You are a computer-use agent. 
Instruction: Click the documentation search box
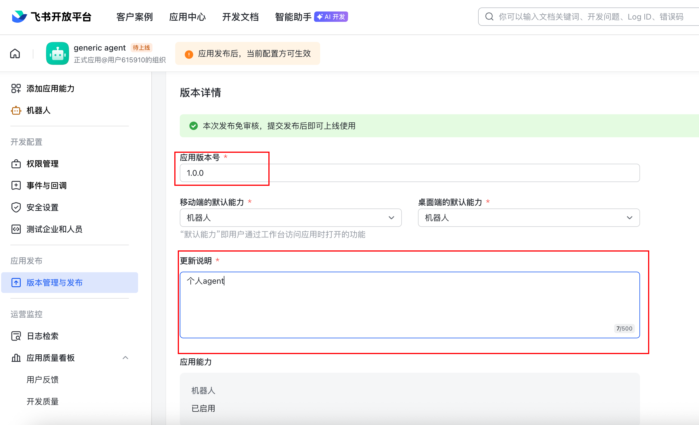(x=590, y=17)
